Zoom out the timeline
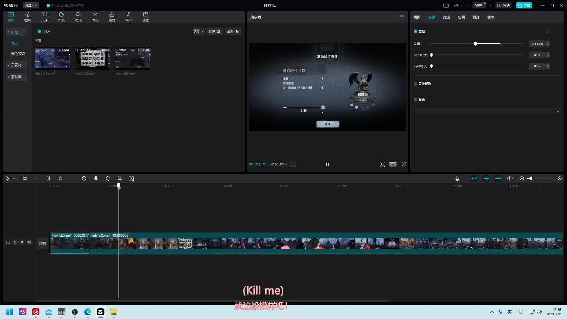Image resolution: width=567 pixels, height=319 pixels. (522, 179)
